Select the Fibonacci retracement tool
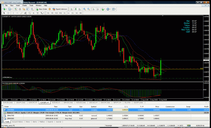 pos(29,13)
